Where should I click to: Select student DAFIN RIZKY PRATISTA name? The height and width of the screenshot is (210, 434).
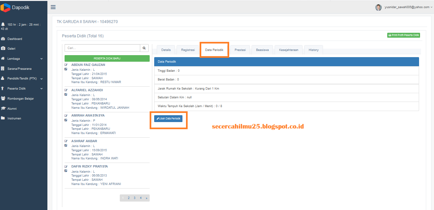89,166
